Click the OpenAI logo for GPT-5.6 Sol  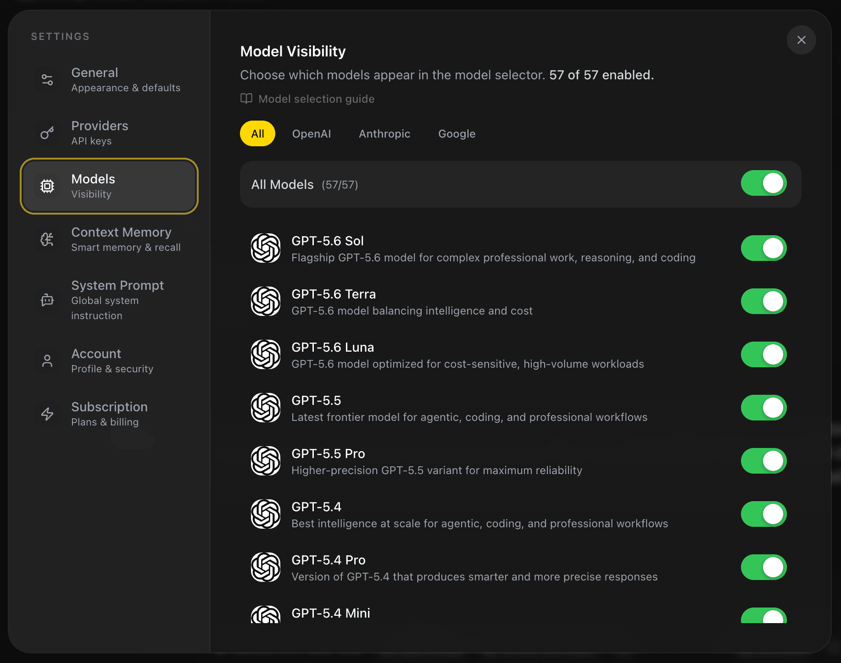(266, 248)
